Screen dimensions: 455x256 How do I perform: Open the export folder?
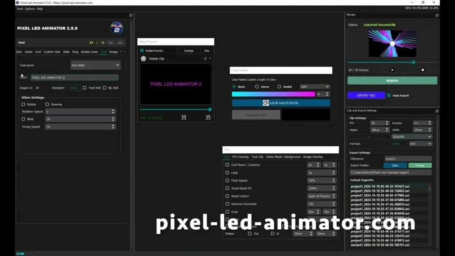coord(395,165)
